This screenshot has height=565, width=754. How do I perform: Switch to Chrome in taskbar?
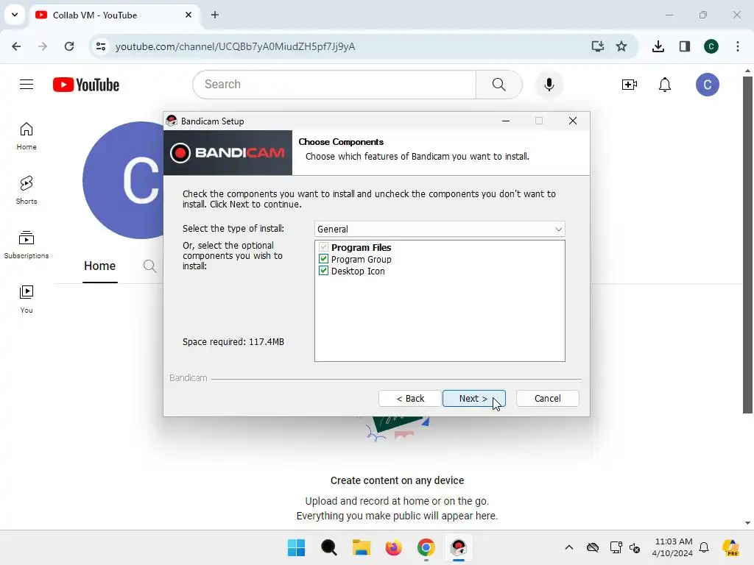426,547
